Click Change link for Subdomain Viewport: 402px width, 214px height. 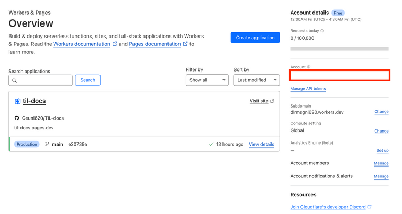pyautogui.click(x=382, y=112)
